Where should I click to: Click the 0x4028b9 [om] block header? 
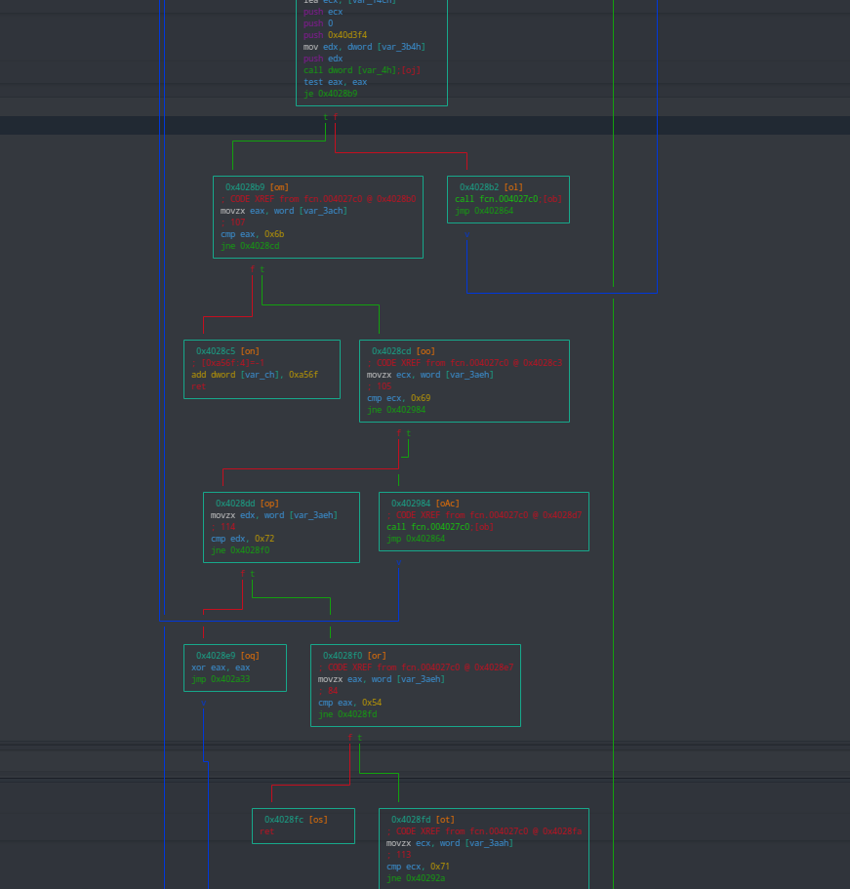pos(257,187)
